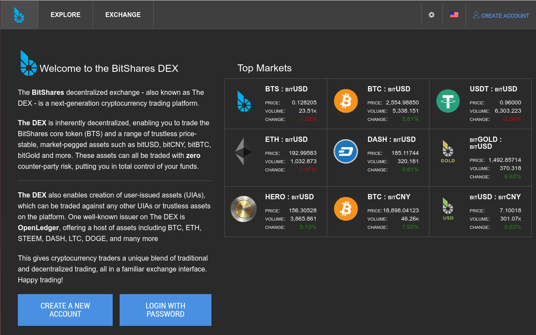Click the bitGOLD price value 1,492.85714

pos(505,160)
